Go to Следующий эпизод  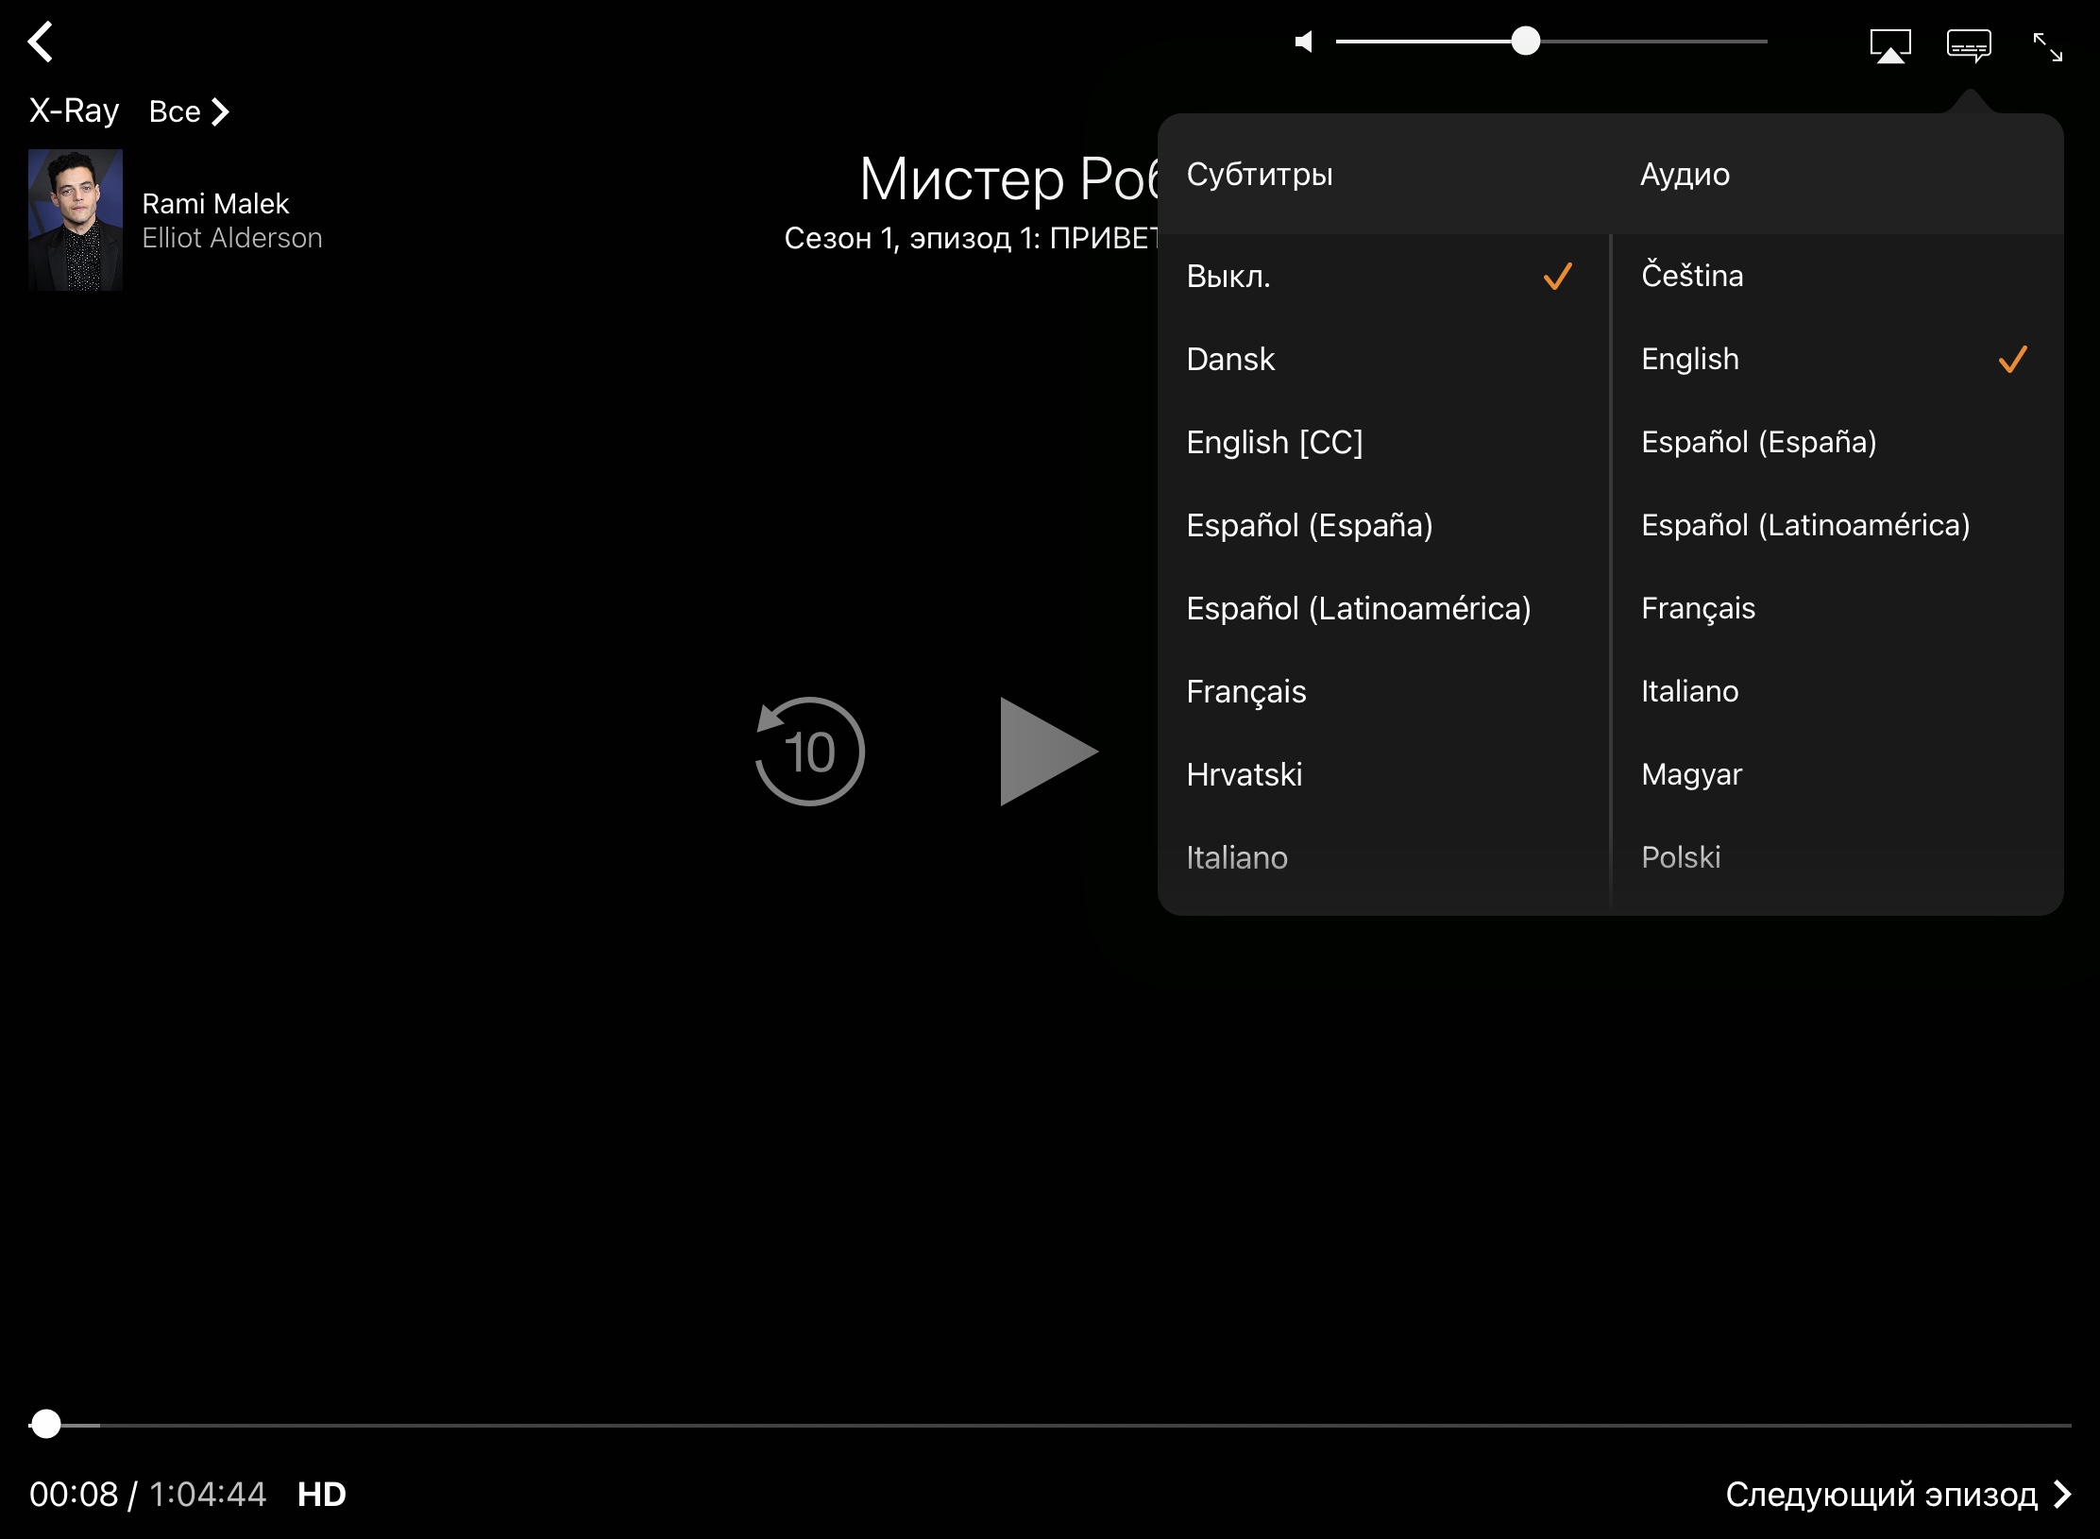point(1896,1495)
